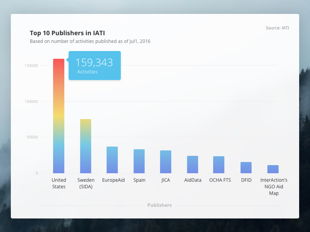Click the EuropeAid axis label
The image size is (310, 232).
point(113,180)
